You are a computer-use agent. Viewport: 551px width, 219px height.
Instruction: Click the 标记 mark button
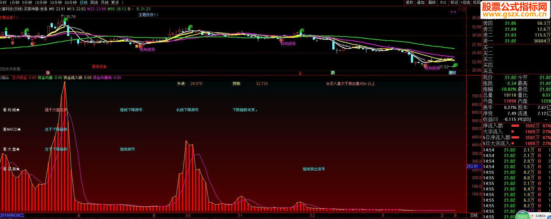[x=454, y=2]
